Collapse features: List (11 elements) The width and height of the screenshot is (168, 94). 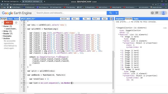point(119,34)
